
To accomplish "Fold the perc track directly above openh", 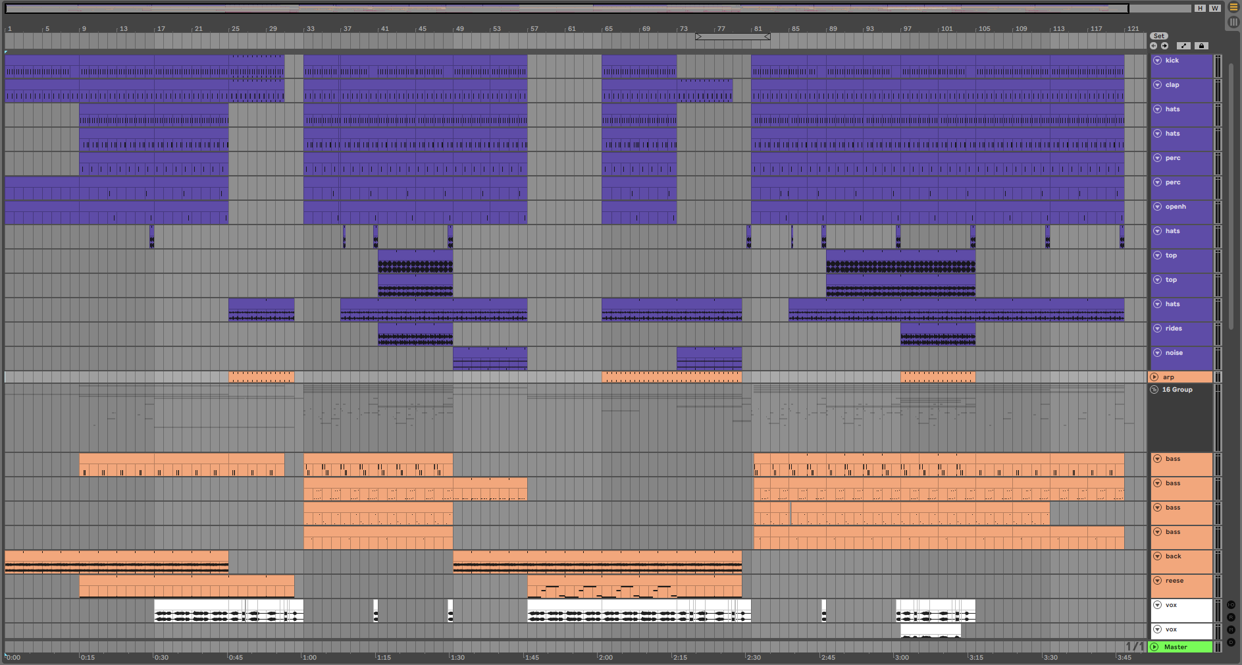I will [x=1157, y=182].
